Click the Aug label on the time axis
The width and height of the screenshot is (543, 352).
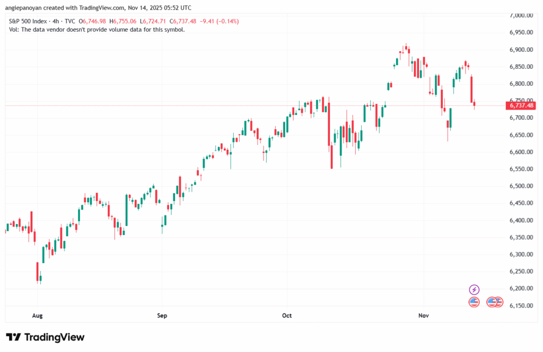pyautogui.click(x=37, y=316)
